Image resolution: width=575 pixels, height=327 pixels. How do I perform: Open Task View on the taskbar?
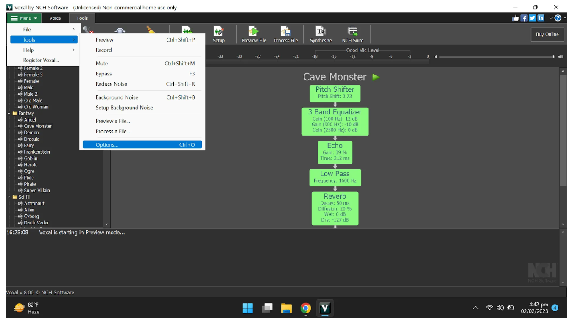(267, 308)
